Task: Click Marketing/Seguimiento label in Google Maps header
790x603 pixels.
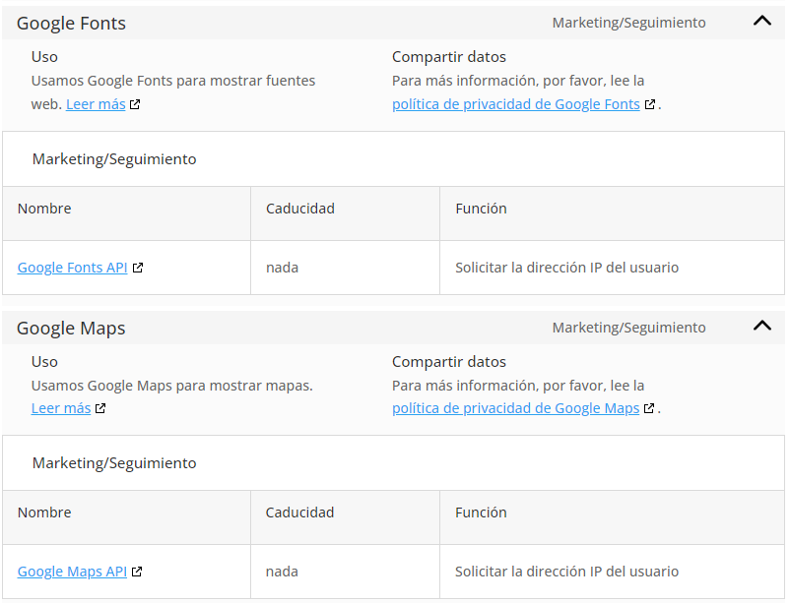Action: [628, 328]
